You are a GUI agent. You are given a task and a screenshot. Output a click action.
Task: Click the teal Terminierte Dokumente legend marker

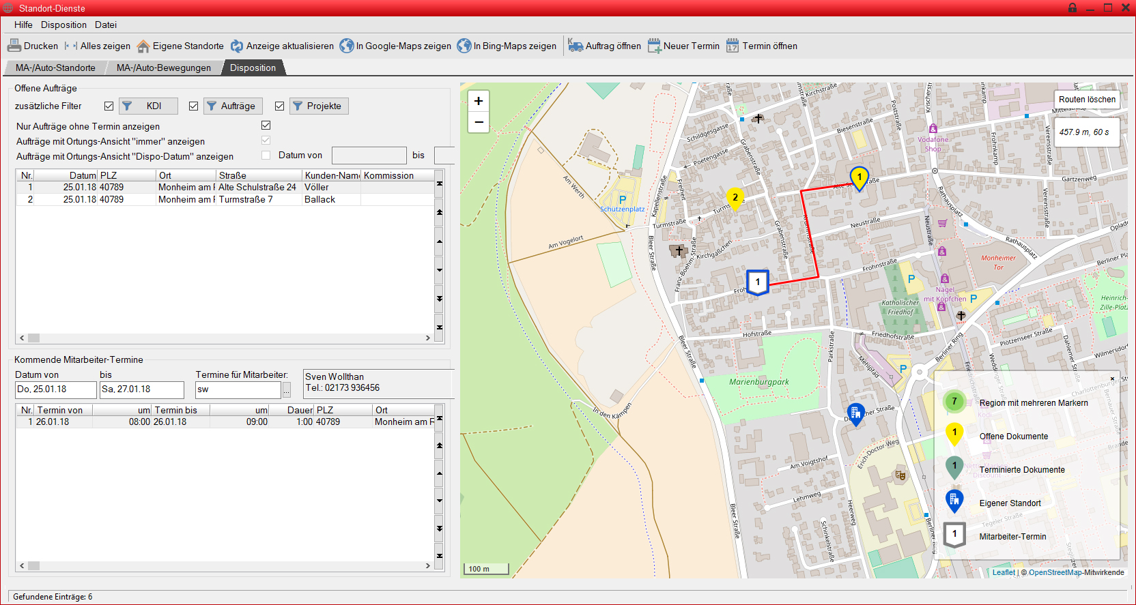(x=954, y=467)
